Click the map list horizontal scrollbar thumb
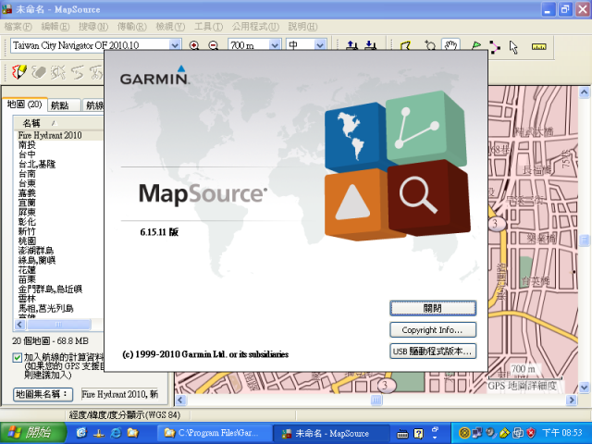 point(58,325)
